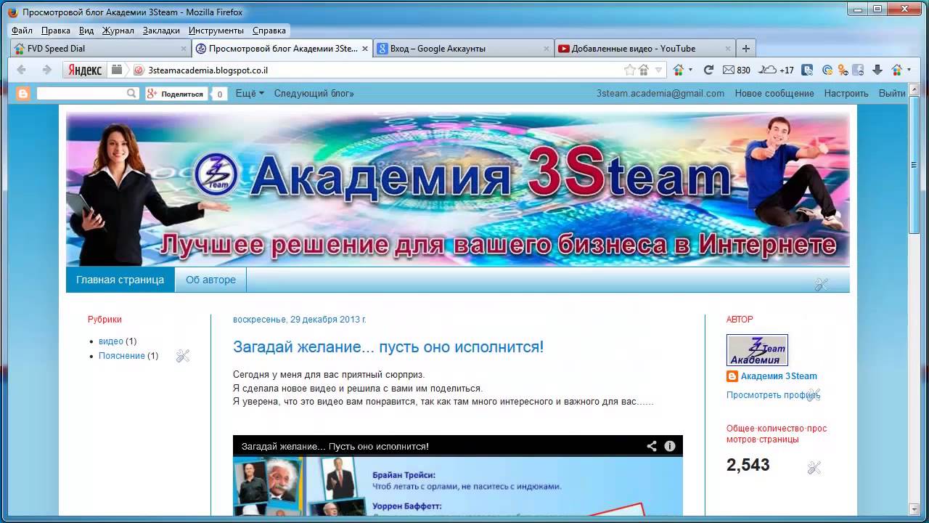The image size is (929, 523).
Task: Close the Google Аккаунты tab
Action: 547,49
